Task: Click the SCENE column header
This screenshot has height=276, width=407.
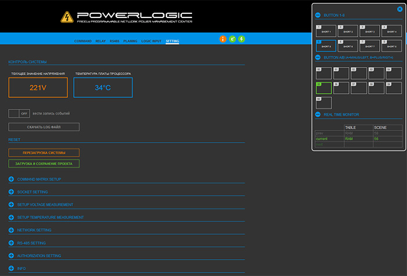Action: coord(388,128)
